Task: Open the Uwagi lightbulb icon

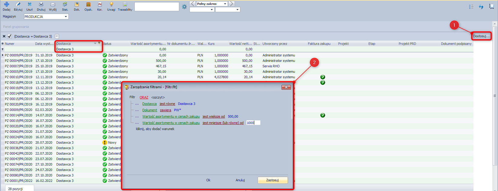Action: tap(111, 5)
